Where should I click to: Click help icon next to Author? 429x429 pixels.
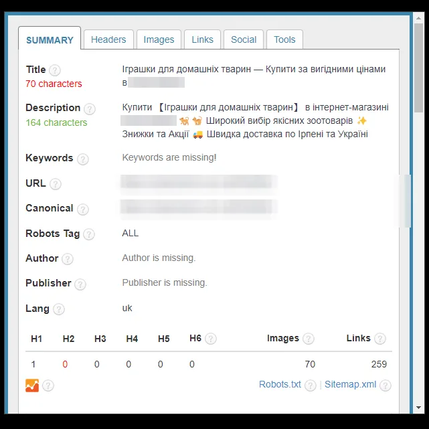click(68, 259)
